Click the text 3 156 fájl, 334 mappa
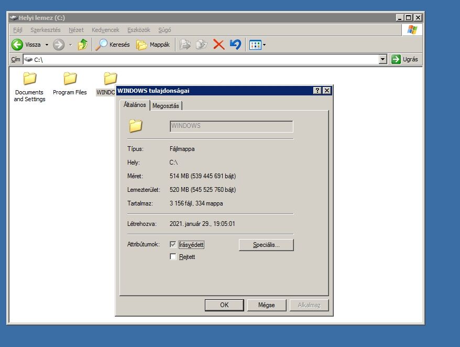Image resolution: width=460 pixels, height=347 pixels. (x=196, y=203)
